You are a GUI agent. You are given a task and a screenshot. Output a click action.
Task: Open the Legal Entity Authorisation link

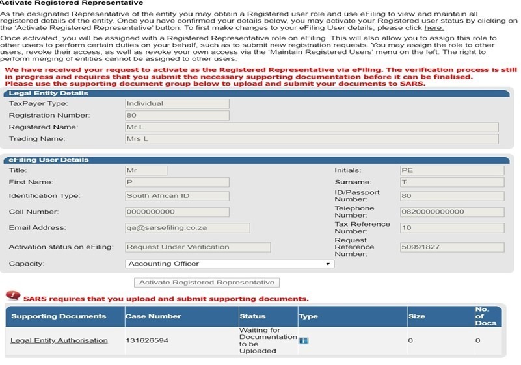[x=59, y=340]
